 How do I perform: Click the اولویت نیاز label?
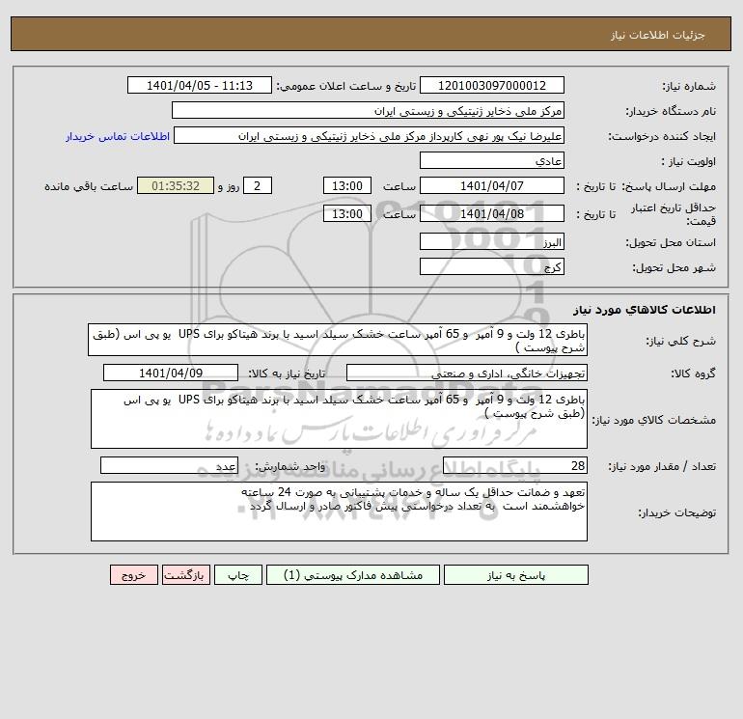[689, 161]
